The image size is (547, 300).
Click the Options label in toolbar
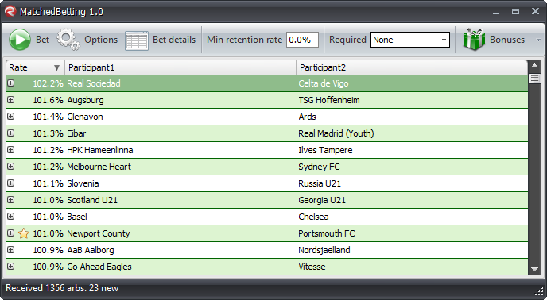tap(101, 40)
